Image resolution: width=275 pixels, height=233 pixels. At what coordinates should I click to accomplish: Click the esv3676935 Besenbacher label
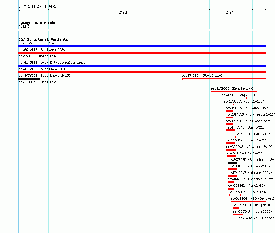tap(251, 160)
